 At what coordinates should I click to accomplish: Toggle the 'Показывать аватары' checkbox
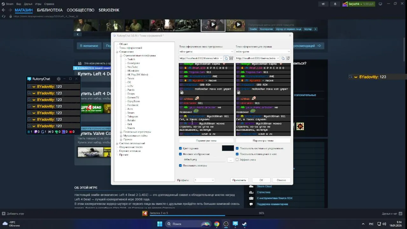pyautogui.click(x=180, y=166)
